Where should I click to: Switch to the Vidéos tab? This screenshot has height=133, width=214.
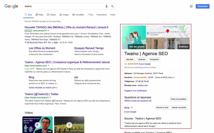pyautogui.click(x=51, y=15)
